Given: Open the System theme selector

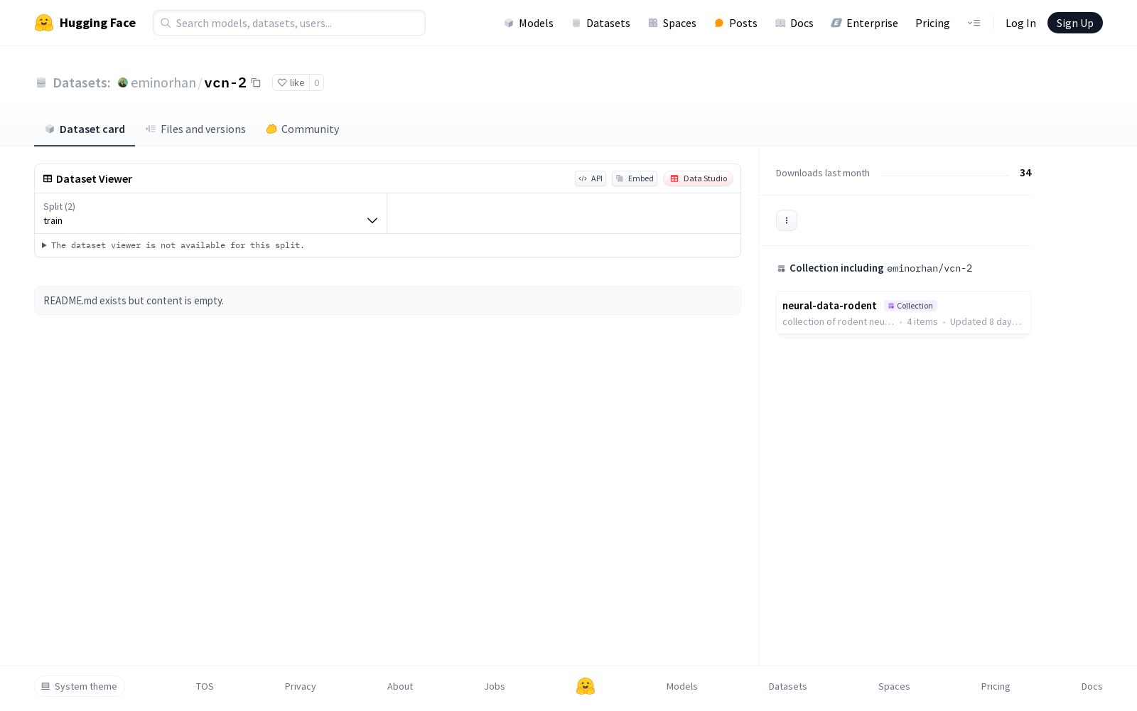Looking at the screenshot, I should click(80, 686).
